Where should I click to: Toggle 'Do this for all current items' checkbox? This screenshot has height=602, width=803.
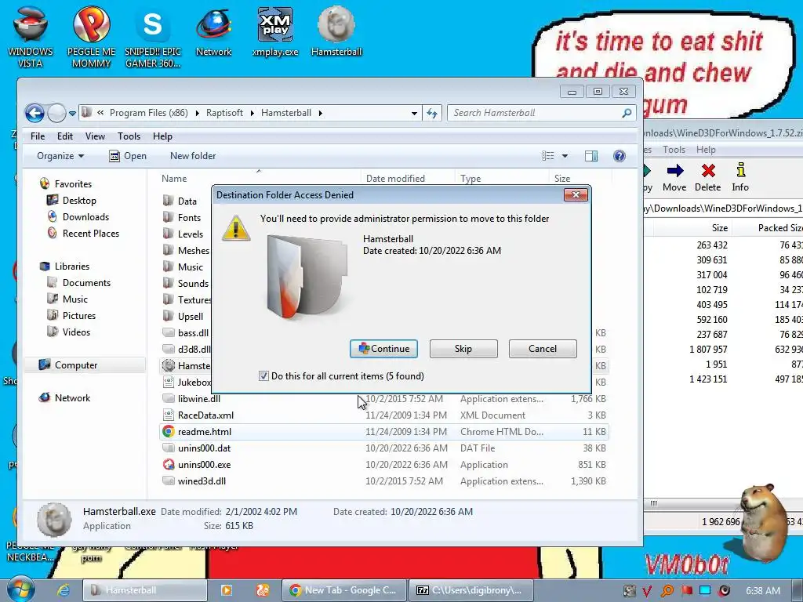[x=263, y=376]
